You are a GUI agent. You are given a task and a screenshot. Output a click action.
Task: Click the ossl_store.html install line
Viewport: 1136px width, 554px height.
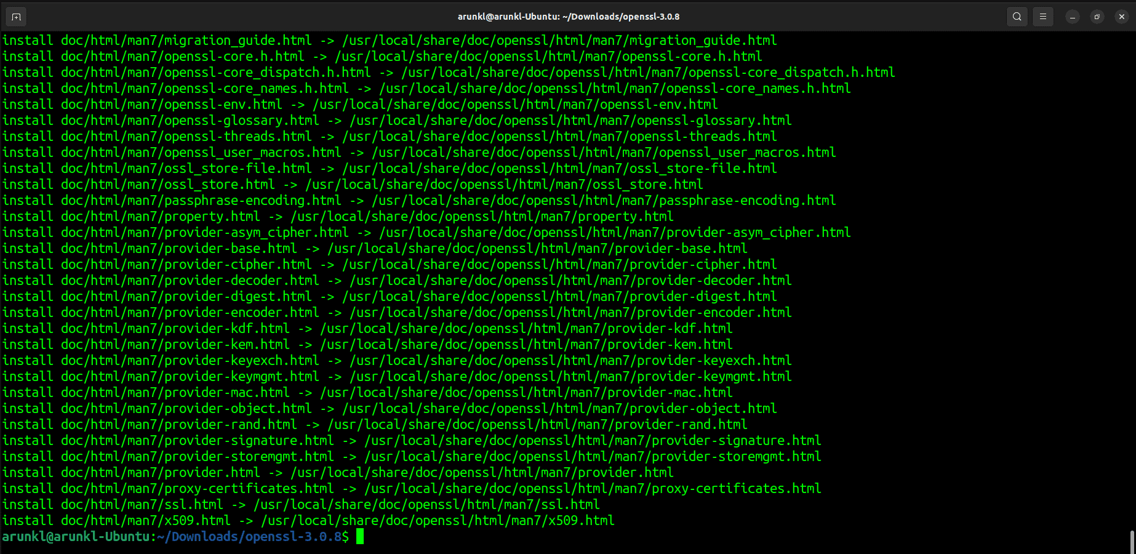[x=353, y=185]
